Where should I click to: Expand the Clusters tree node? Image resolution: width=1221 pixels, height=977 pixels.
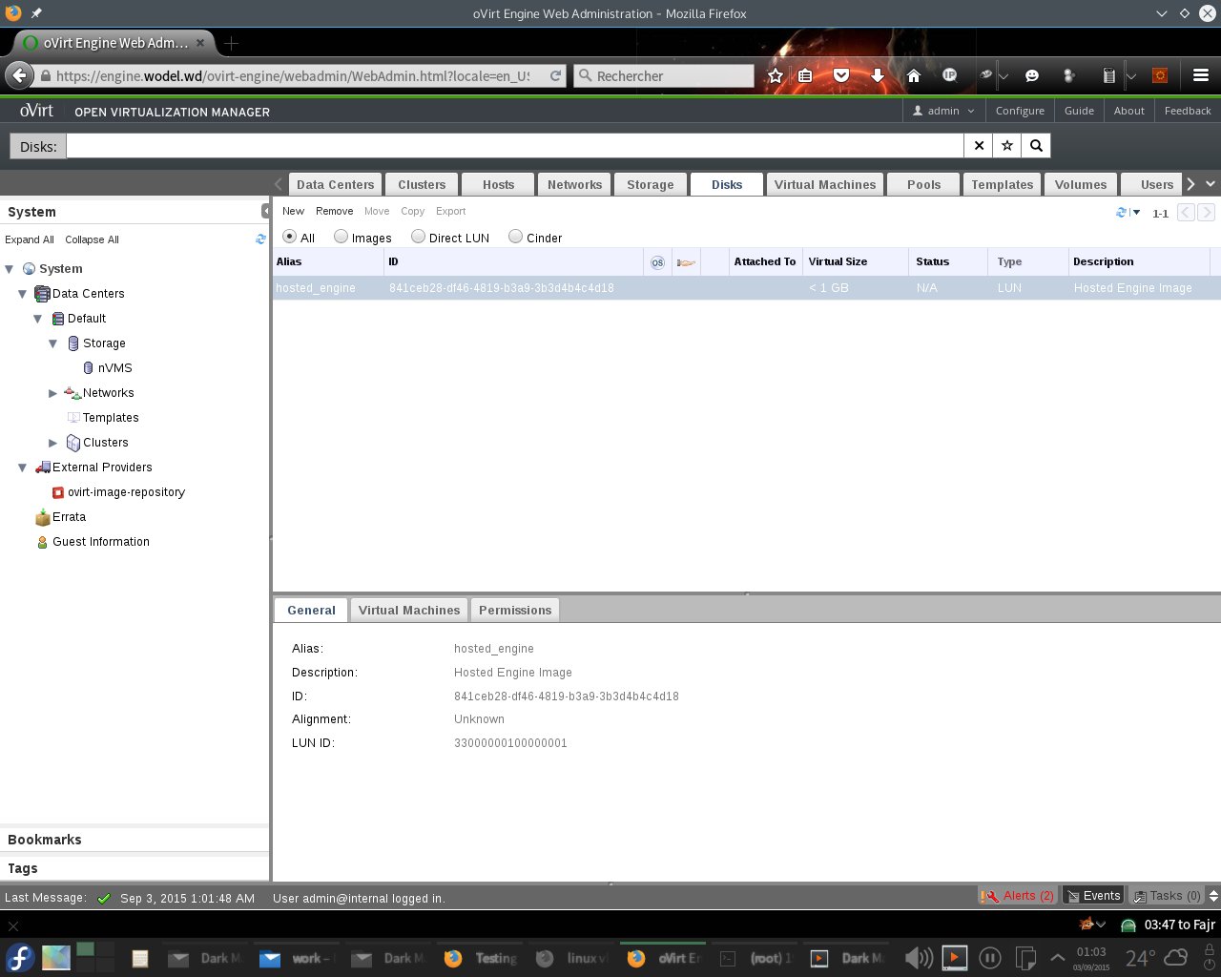[53, 443]
